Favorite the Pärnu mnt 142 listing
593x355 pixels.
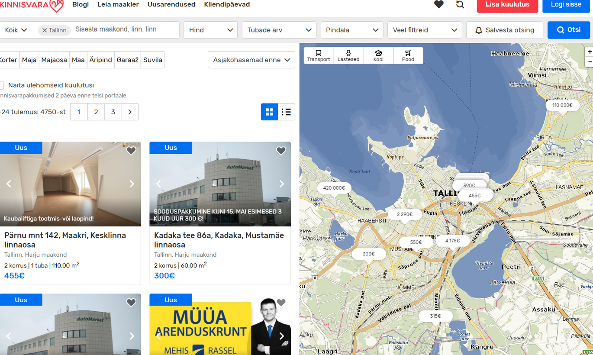(131, 151)
